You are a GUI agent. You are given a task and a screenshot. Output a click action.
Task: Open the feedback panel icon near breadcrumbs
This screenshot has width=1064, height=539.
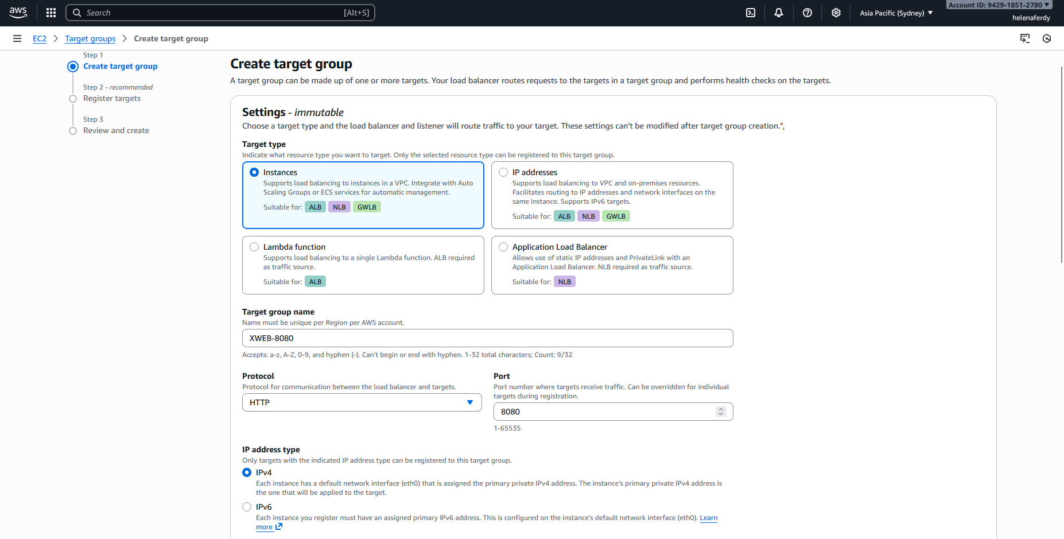pyautogui.click(x=1024, y=38)
